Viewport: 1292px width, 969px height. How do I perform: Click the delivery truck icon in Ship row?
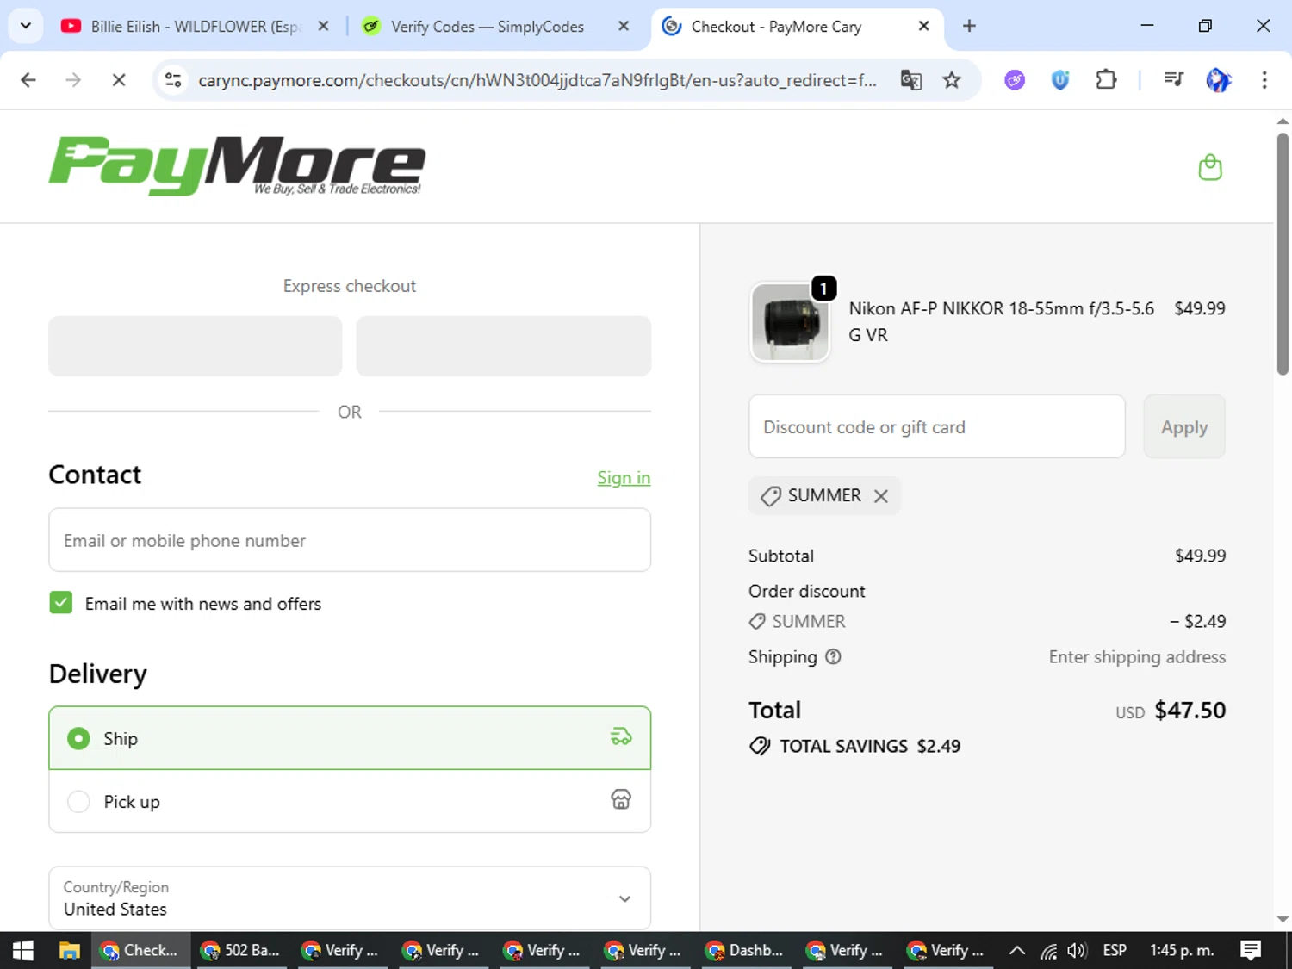[x=621, y=737]
